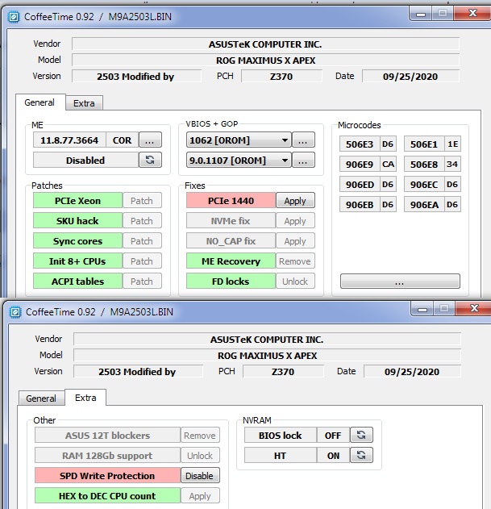Click Apply next to NVMe fix
The image size is (491, 509).
point(295,221)
